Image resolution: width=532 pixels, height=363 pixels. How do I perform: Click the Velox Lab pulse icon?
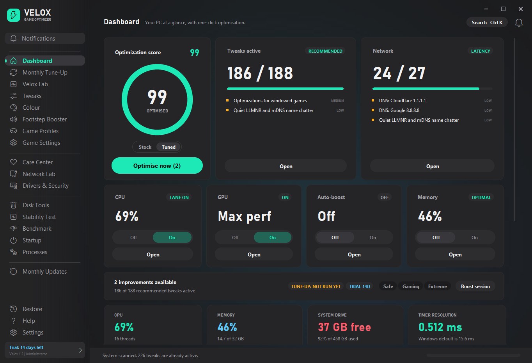tap(13, 84)
